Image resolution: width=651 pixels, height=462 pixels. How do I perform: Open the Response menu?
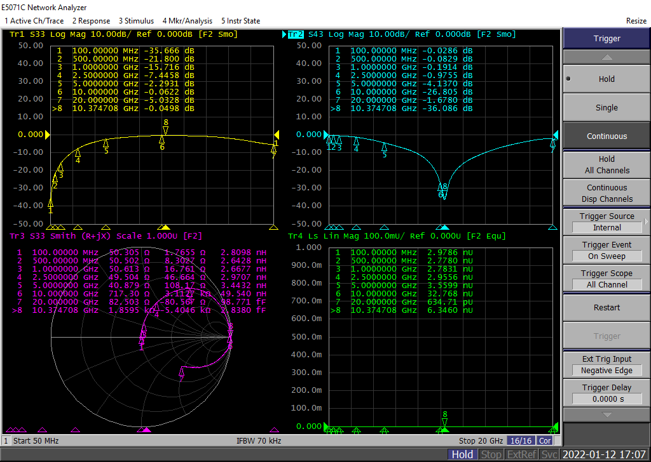tap(91, 21)
